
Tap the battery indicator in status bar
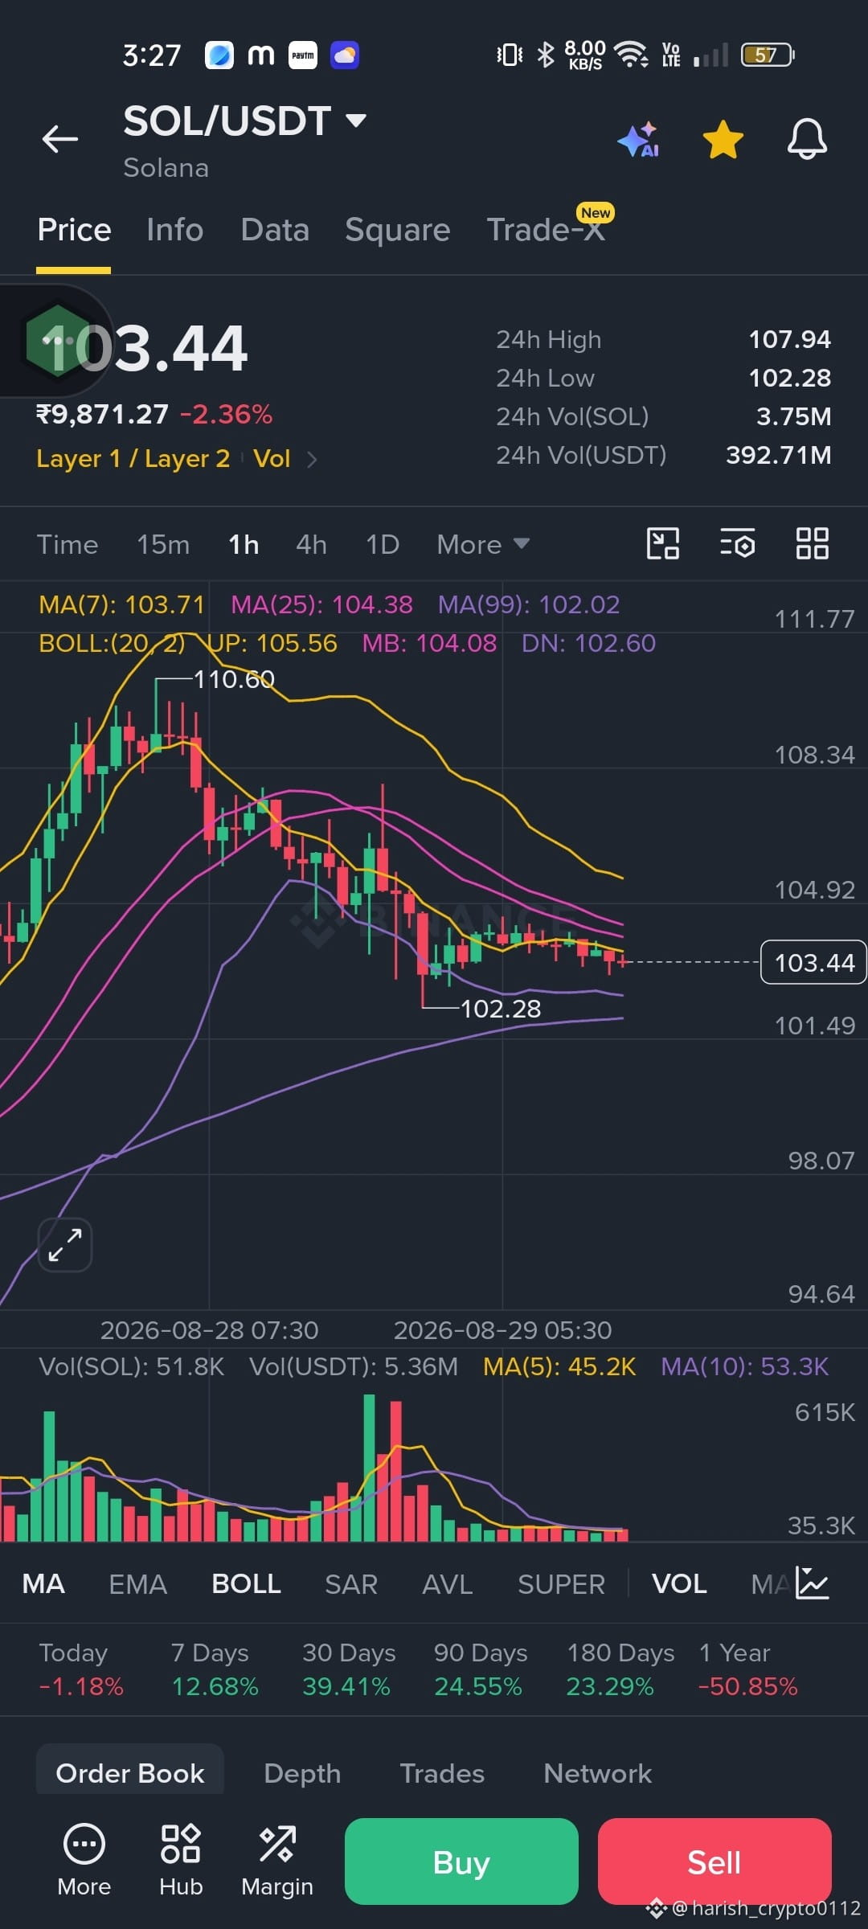[x=768, y=55]
